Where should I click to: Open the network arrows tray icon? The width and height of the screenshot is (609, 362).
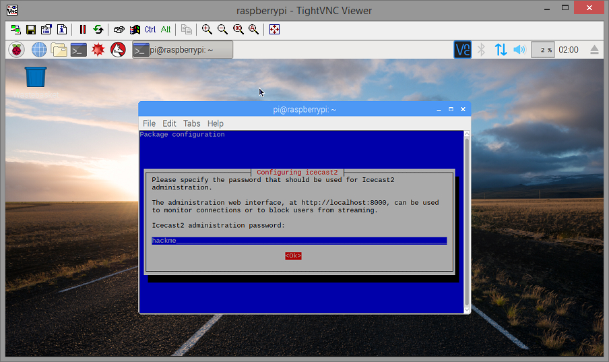tap(501, 50)
